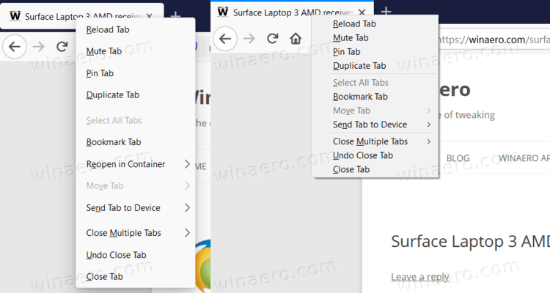Choose Bookmark Tab in left context menu
Viewport: 550px width, 293px height.
coord(136,142)
